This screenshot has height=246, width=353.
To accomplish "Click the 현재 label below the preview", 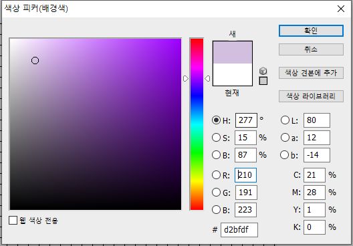I will click(232, 93).
